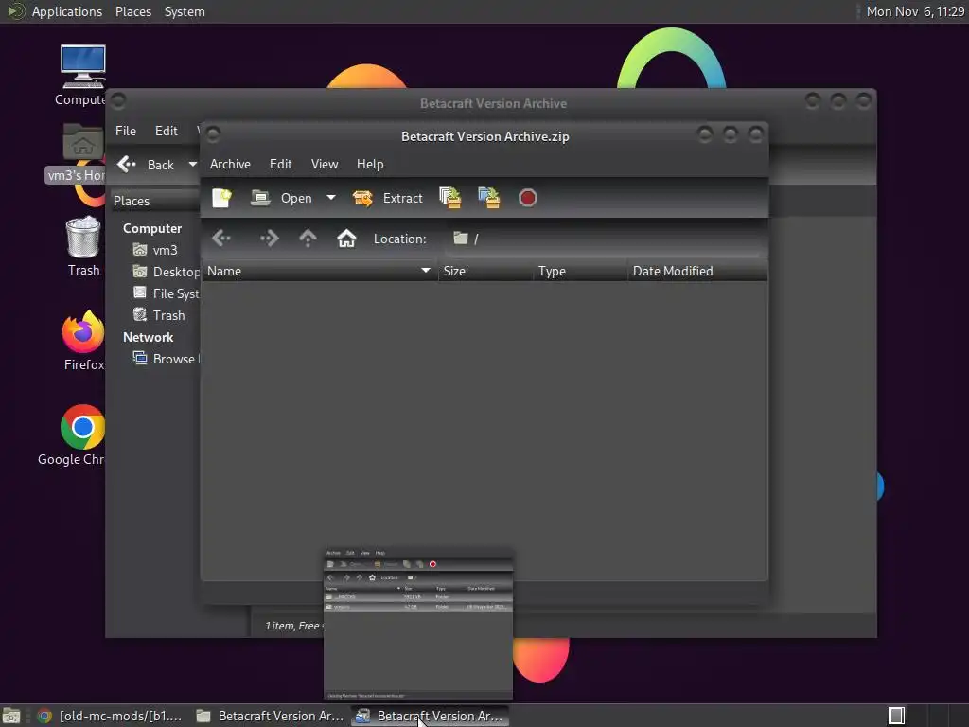The width and height of the screenshot is (969, 727).
Task: Click the clock in top panel
Action: (915, 11)
